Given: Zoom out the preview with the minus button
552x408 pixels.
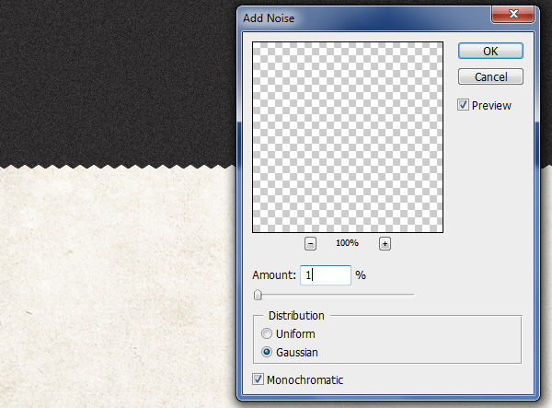Looking at the screenshot, I should [x=310, y=243].
